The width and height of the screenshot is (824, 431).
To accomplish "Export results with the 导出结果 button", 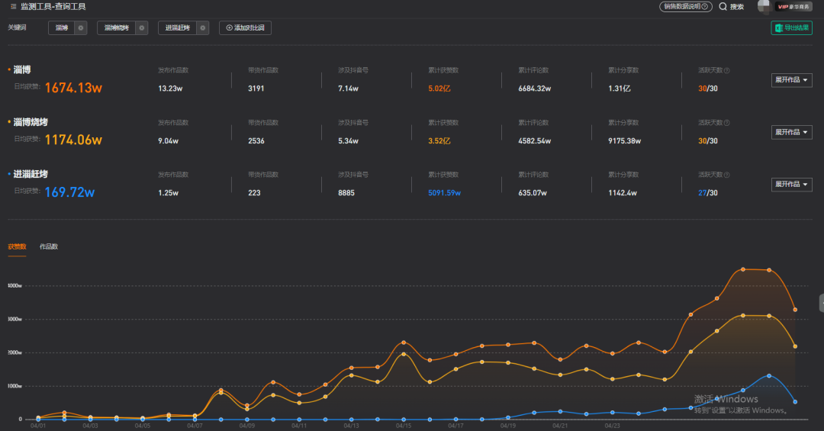I will (791, 28).
